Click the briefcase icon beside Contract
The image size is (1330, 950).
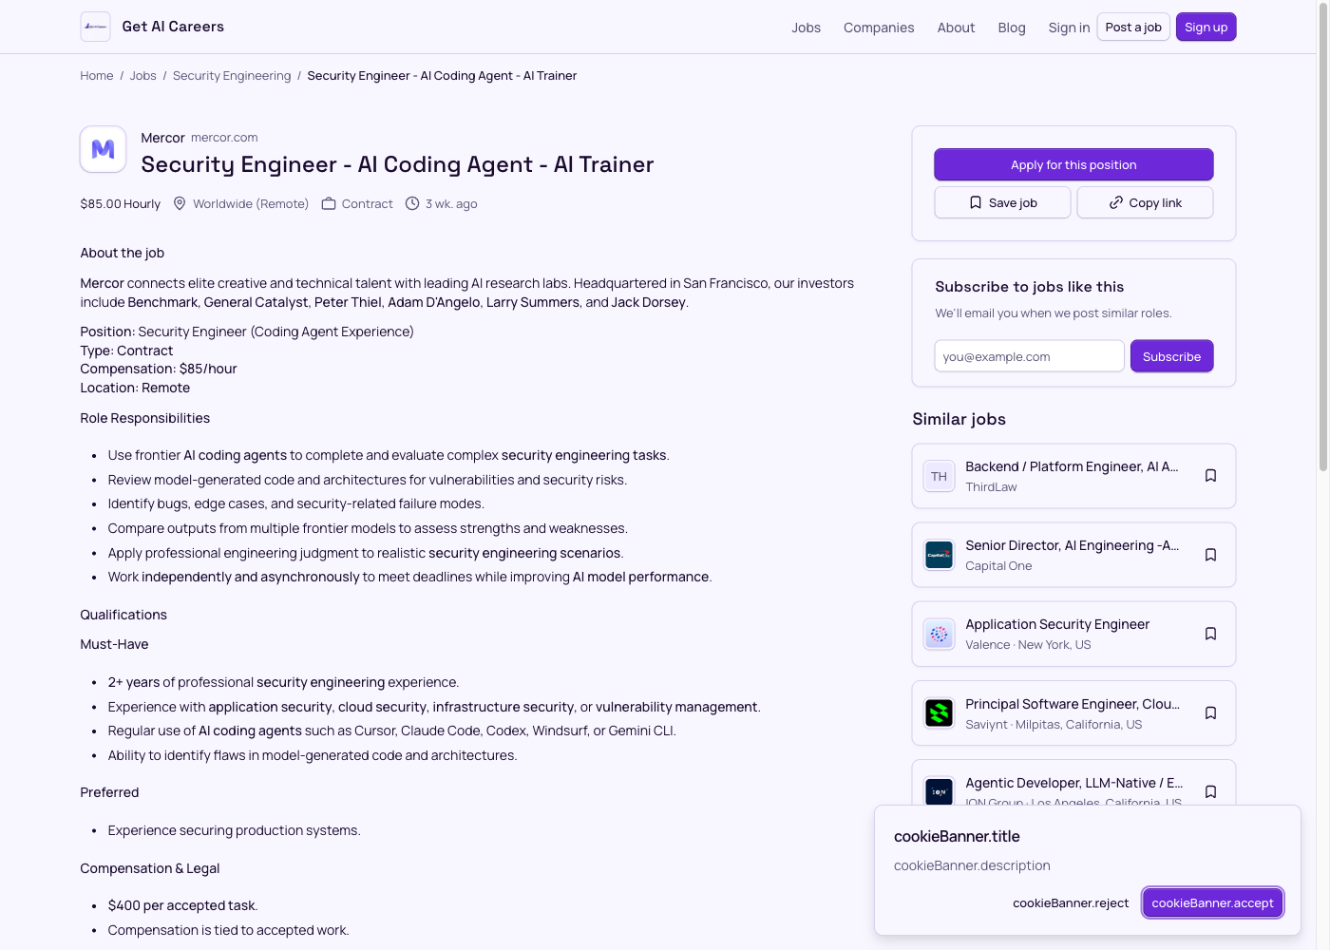(329, 203)
